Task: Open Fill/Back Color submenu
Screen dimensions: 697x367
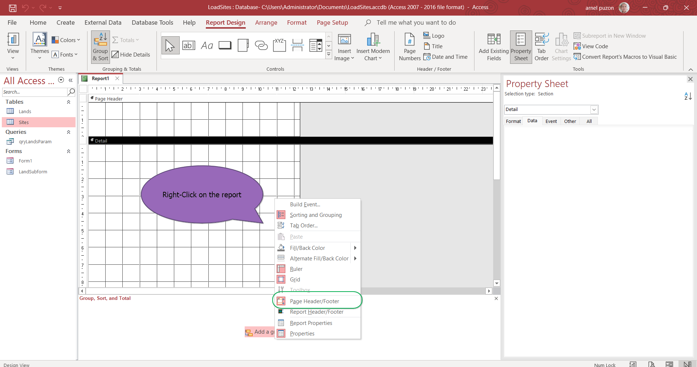Action: [x=307, y=248]
